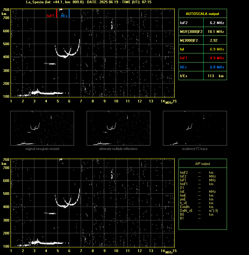Select the fxI value 6.9 MHz
Viewport: 249px width, 255px height.
pyautogui.click(x=217, y=49)
